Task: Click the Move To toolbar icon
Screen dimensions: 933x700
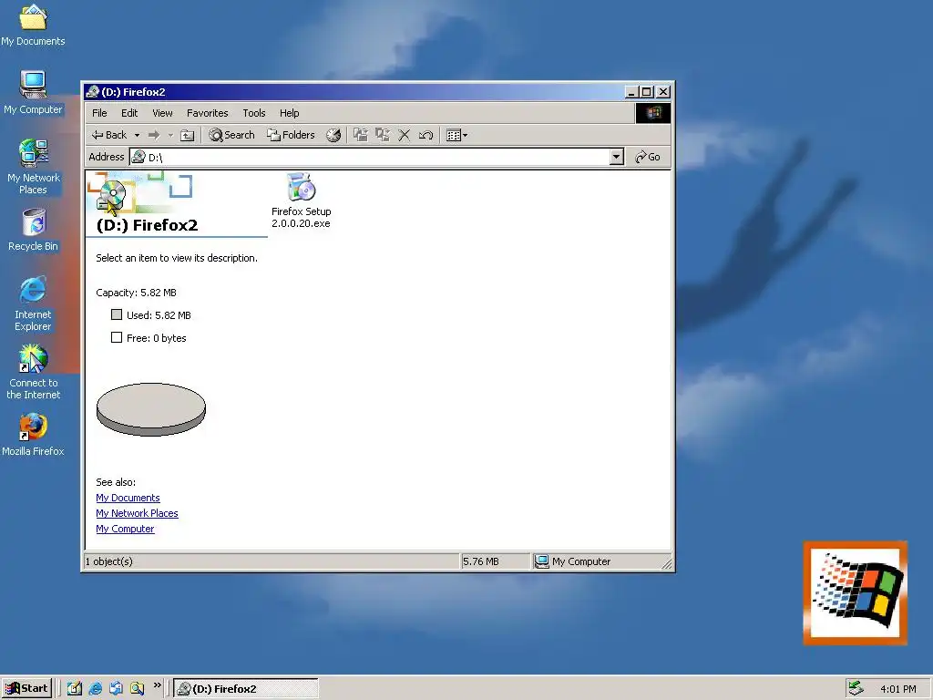Action: click(361, 135)
